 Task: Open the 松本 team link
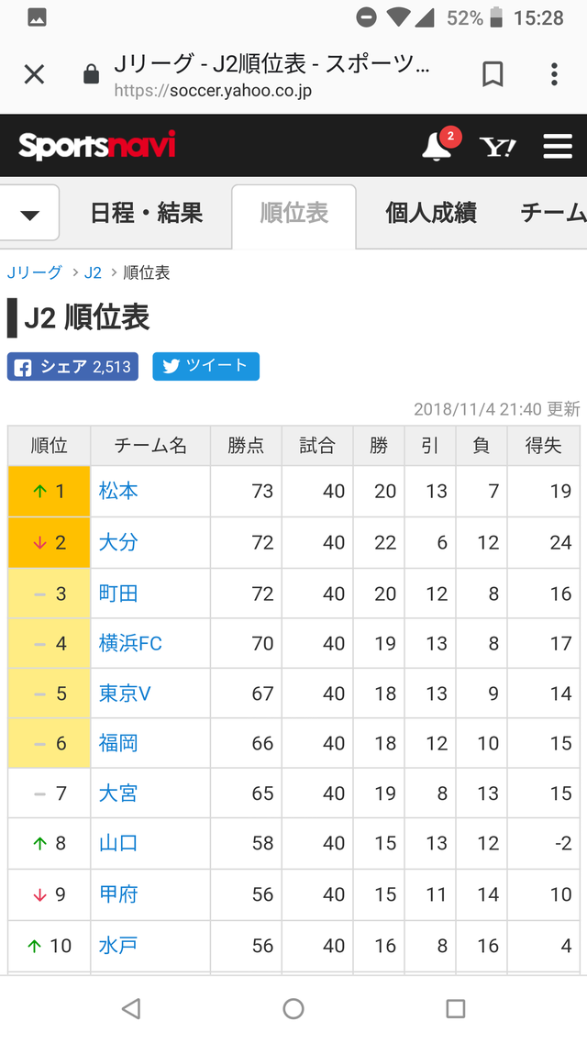[118, 491]
